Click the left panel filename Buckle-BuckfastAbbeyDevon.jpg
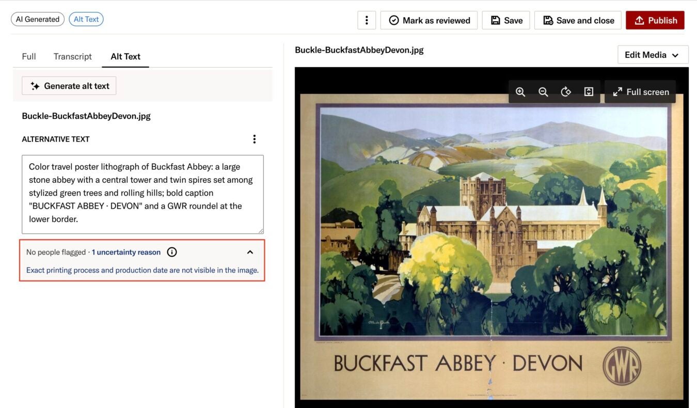 tap(86, 116)
